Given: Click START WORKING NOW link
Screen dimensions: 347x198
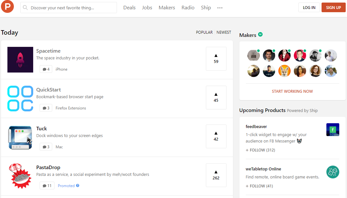Looking at the screenshot, I should pos(292,91).
